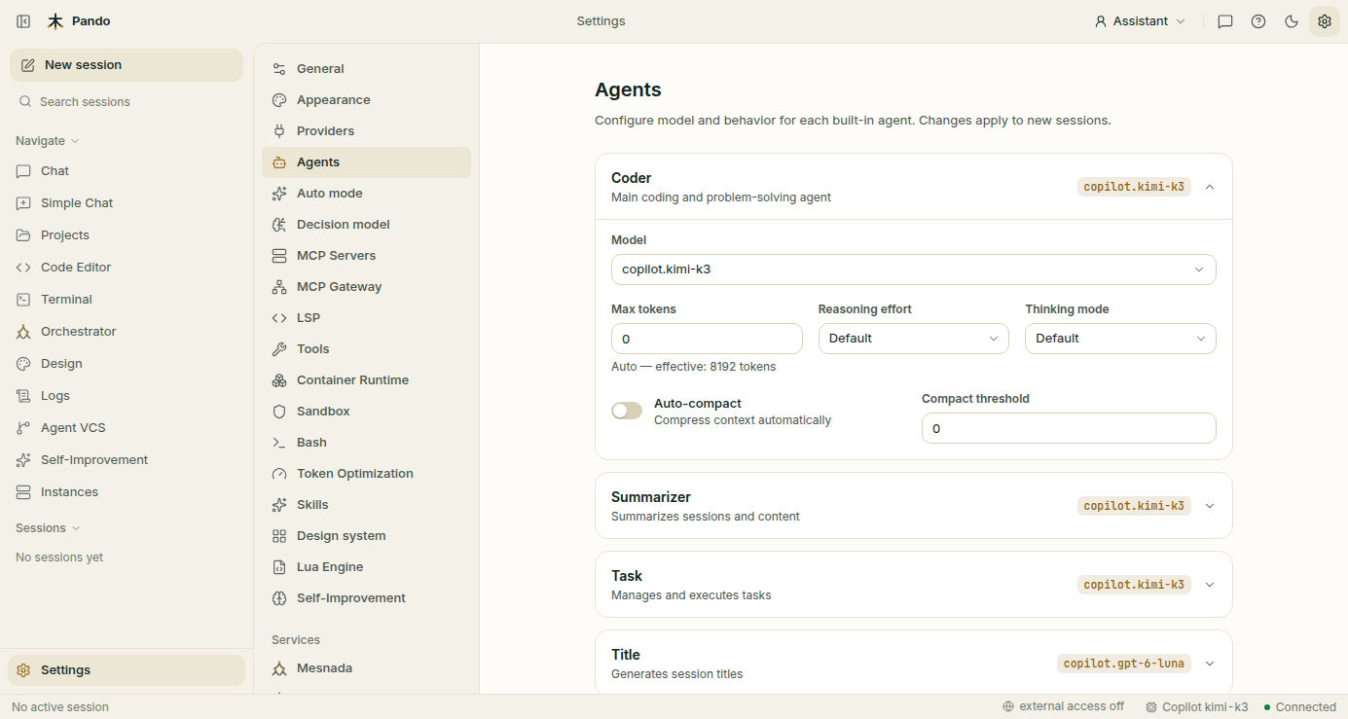This screenshot has height=719, width=1348.
Task: Open the Agent VCS branch icon
Action: point(23,428)
